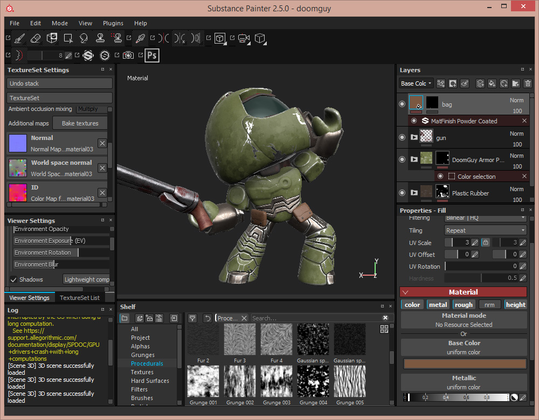Adjust the Metallic grayscale slider
The image size is (539, 420).
(x=456, y=397)
